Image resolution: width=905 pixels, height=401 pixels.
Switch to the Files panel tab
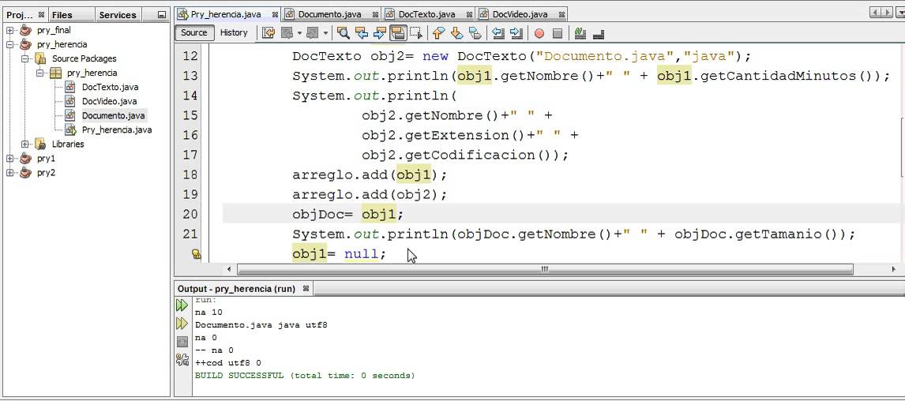tap(62, 15)
